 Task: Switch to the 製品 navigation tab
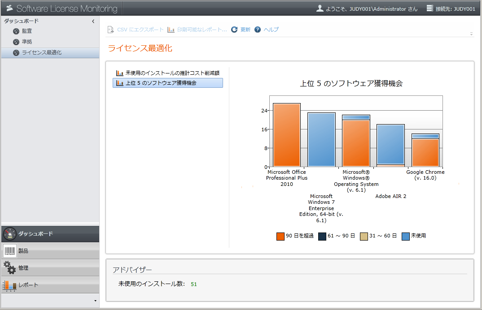point(50,251)
